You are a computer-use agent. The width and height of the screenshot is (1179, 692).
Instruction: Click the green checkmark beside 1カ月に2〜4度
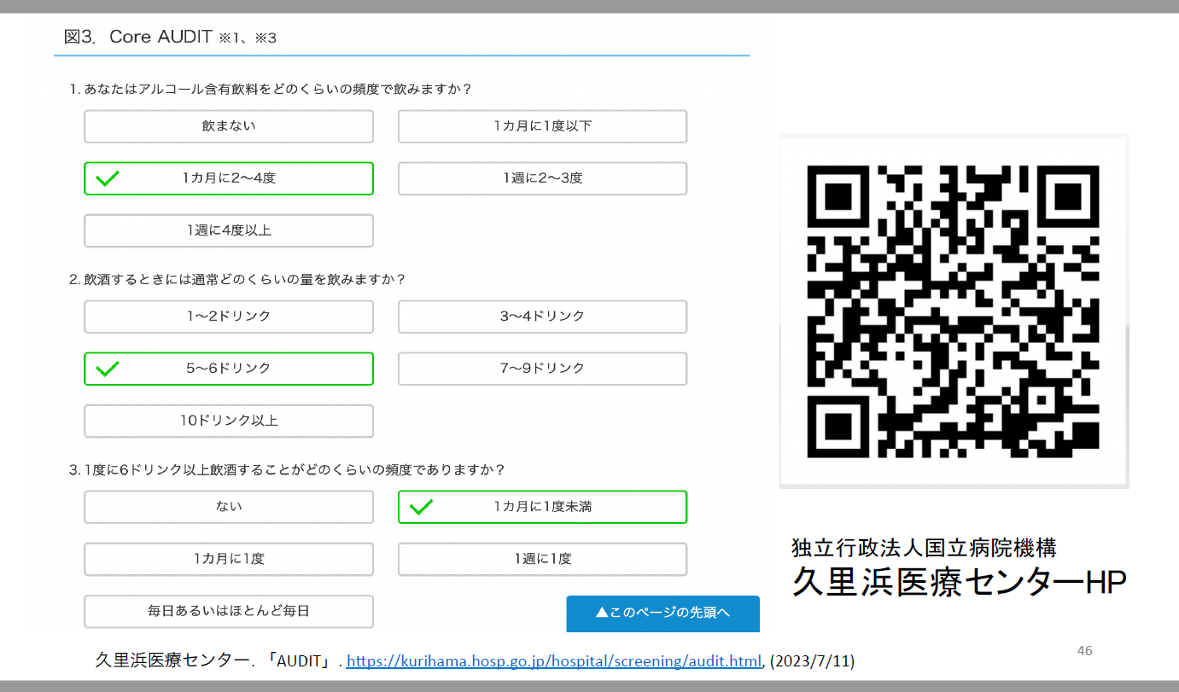(x=108, y=178)
